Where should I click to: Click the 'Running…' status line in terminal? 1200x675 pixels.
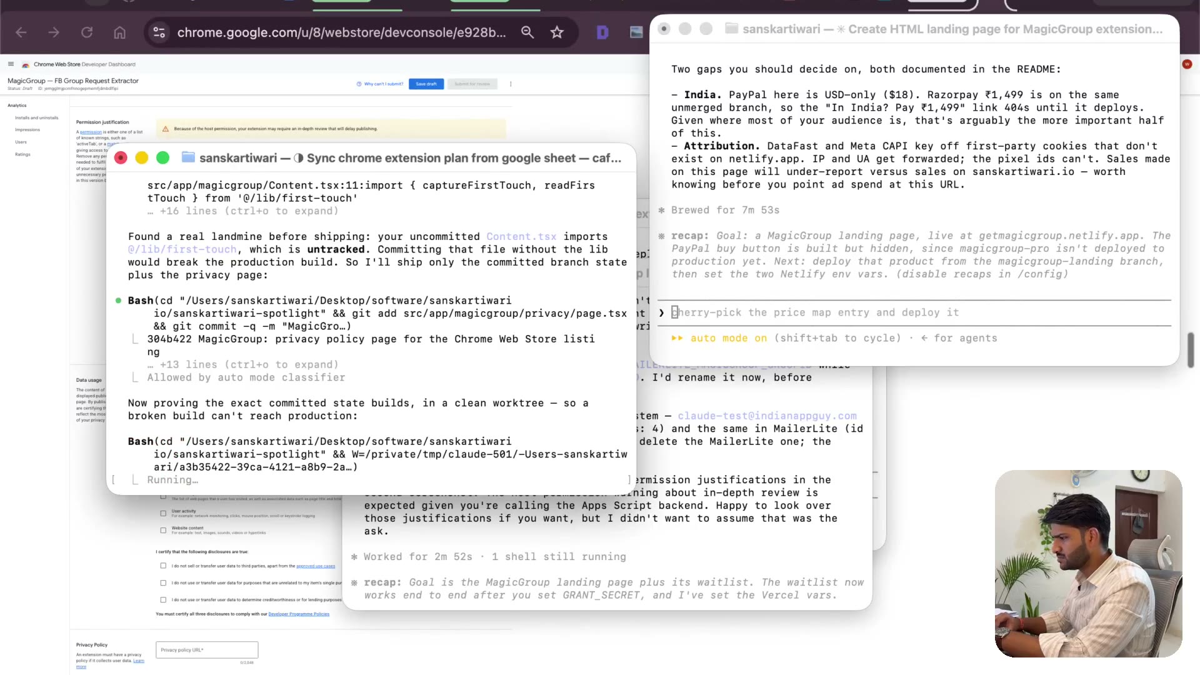click(x=172, y=480)
